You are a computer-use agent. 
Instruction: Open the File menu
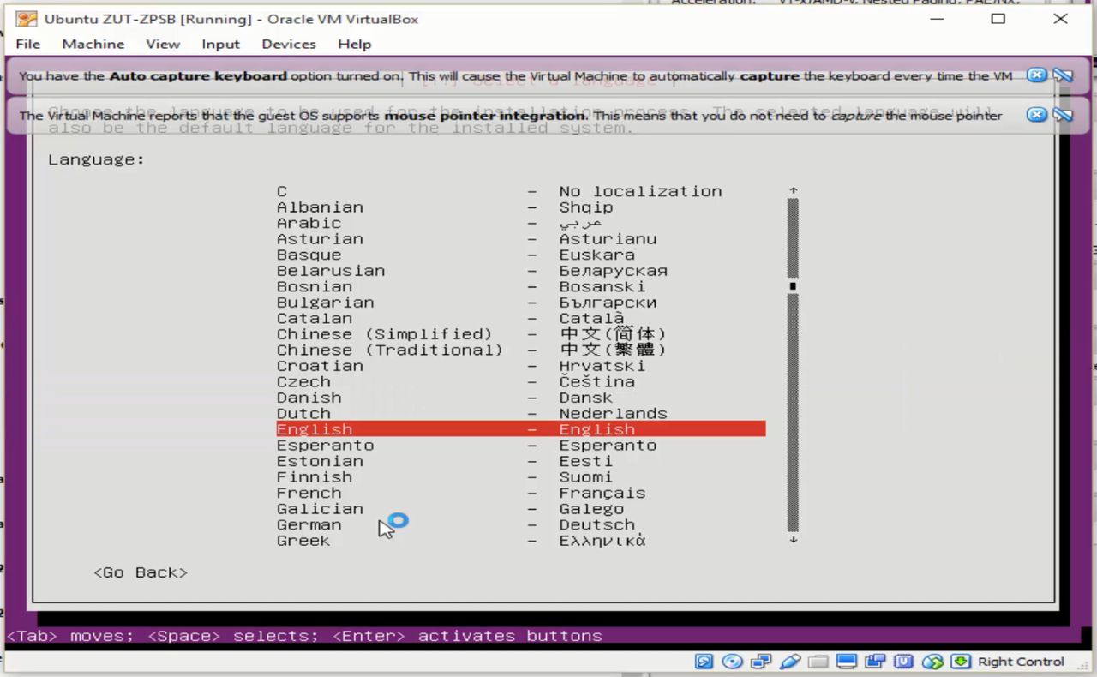(x=27, y=44)
